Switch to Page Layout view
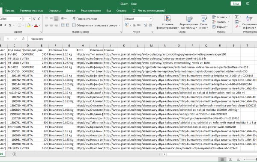 230,159
